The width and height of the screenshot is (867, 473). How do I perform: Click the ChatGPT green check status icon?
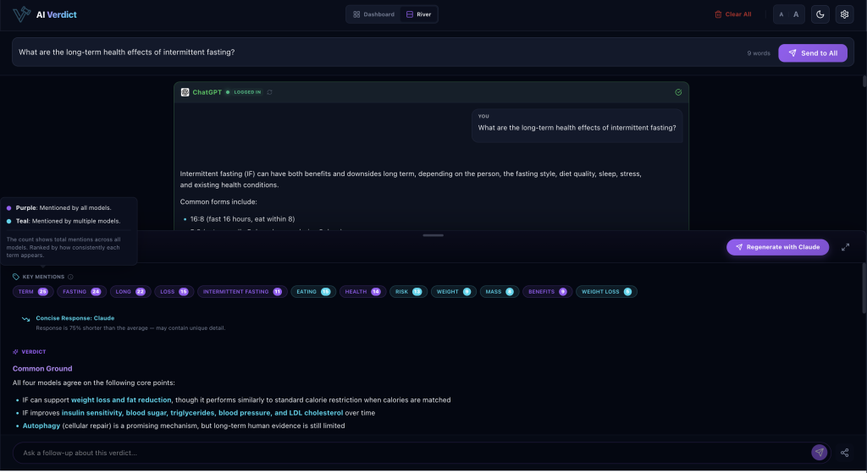pyautogui.click(x=678, y=92)
